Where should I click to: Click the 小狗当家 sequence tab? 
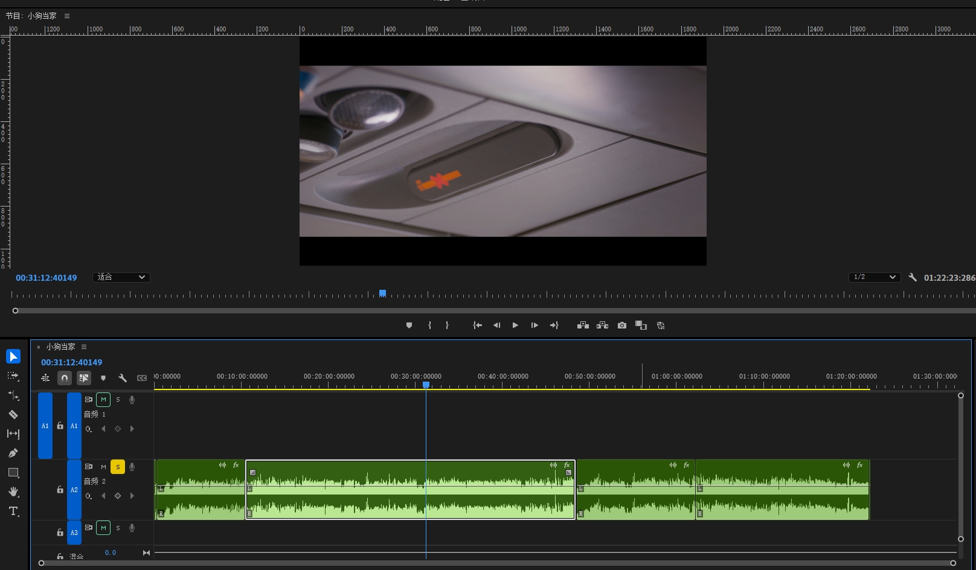(x=60, y=347)
